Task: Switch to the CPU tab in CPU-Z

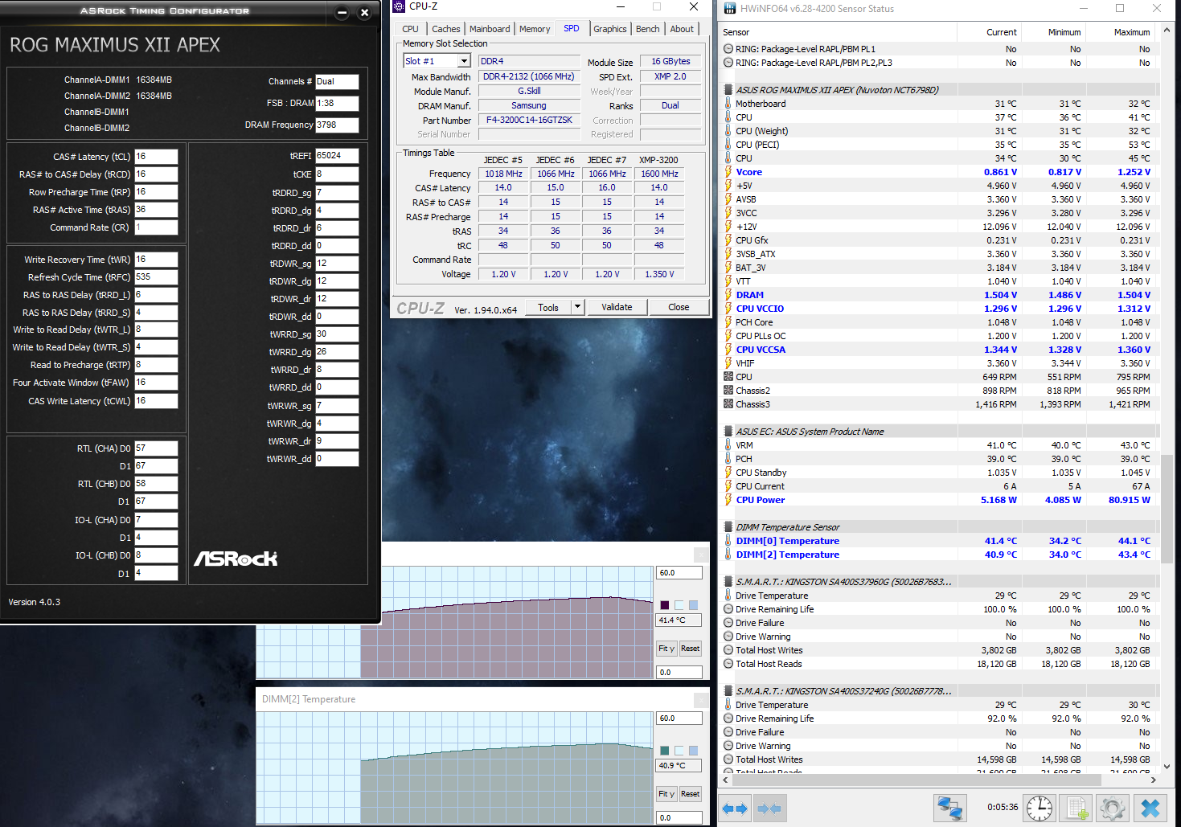Action: [411, 29]
